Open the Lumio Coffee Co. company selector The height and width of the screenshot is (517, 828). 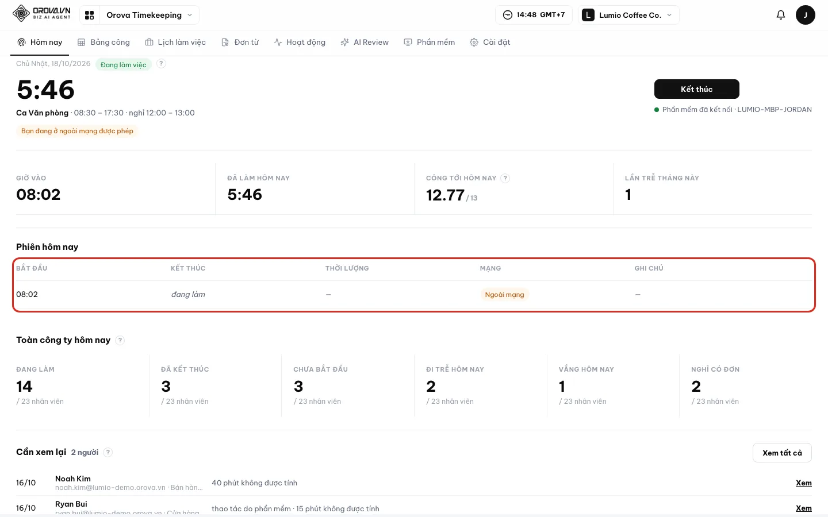(x=628, y=15)
